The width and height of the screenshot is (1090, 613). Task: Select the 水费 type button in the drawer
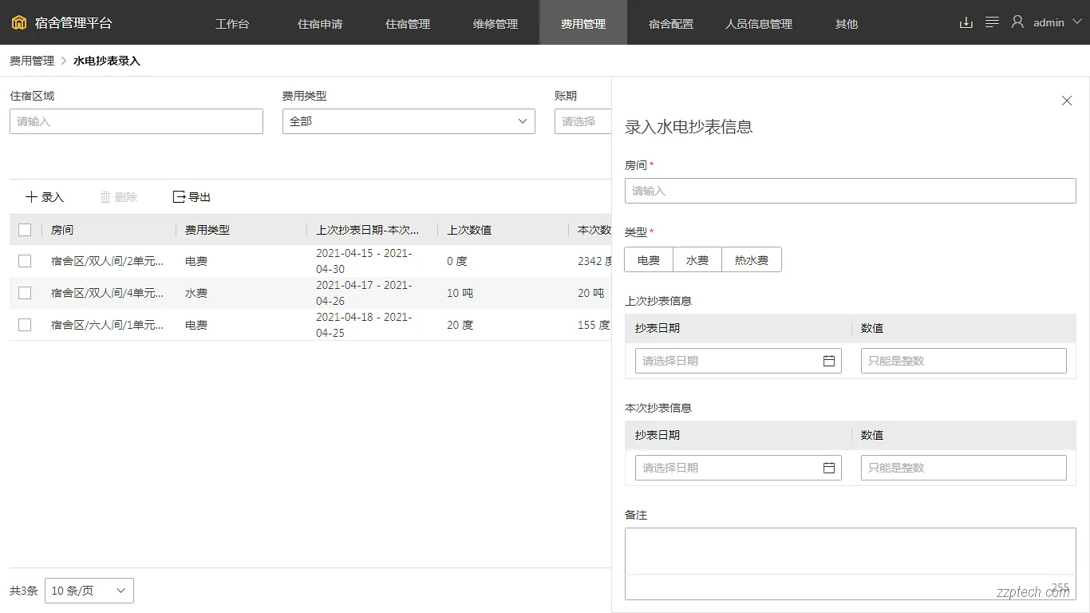697,259
